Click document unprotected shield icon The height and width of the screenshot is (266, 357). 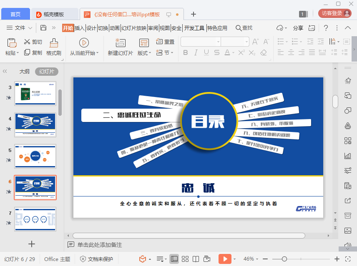click(x=83, y=259)
